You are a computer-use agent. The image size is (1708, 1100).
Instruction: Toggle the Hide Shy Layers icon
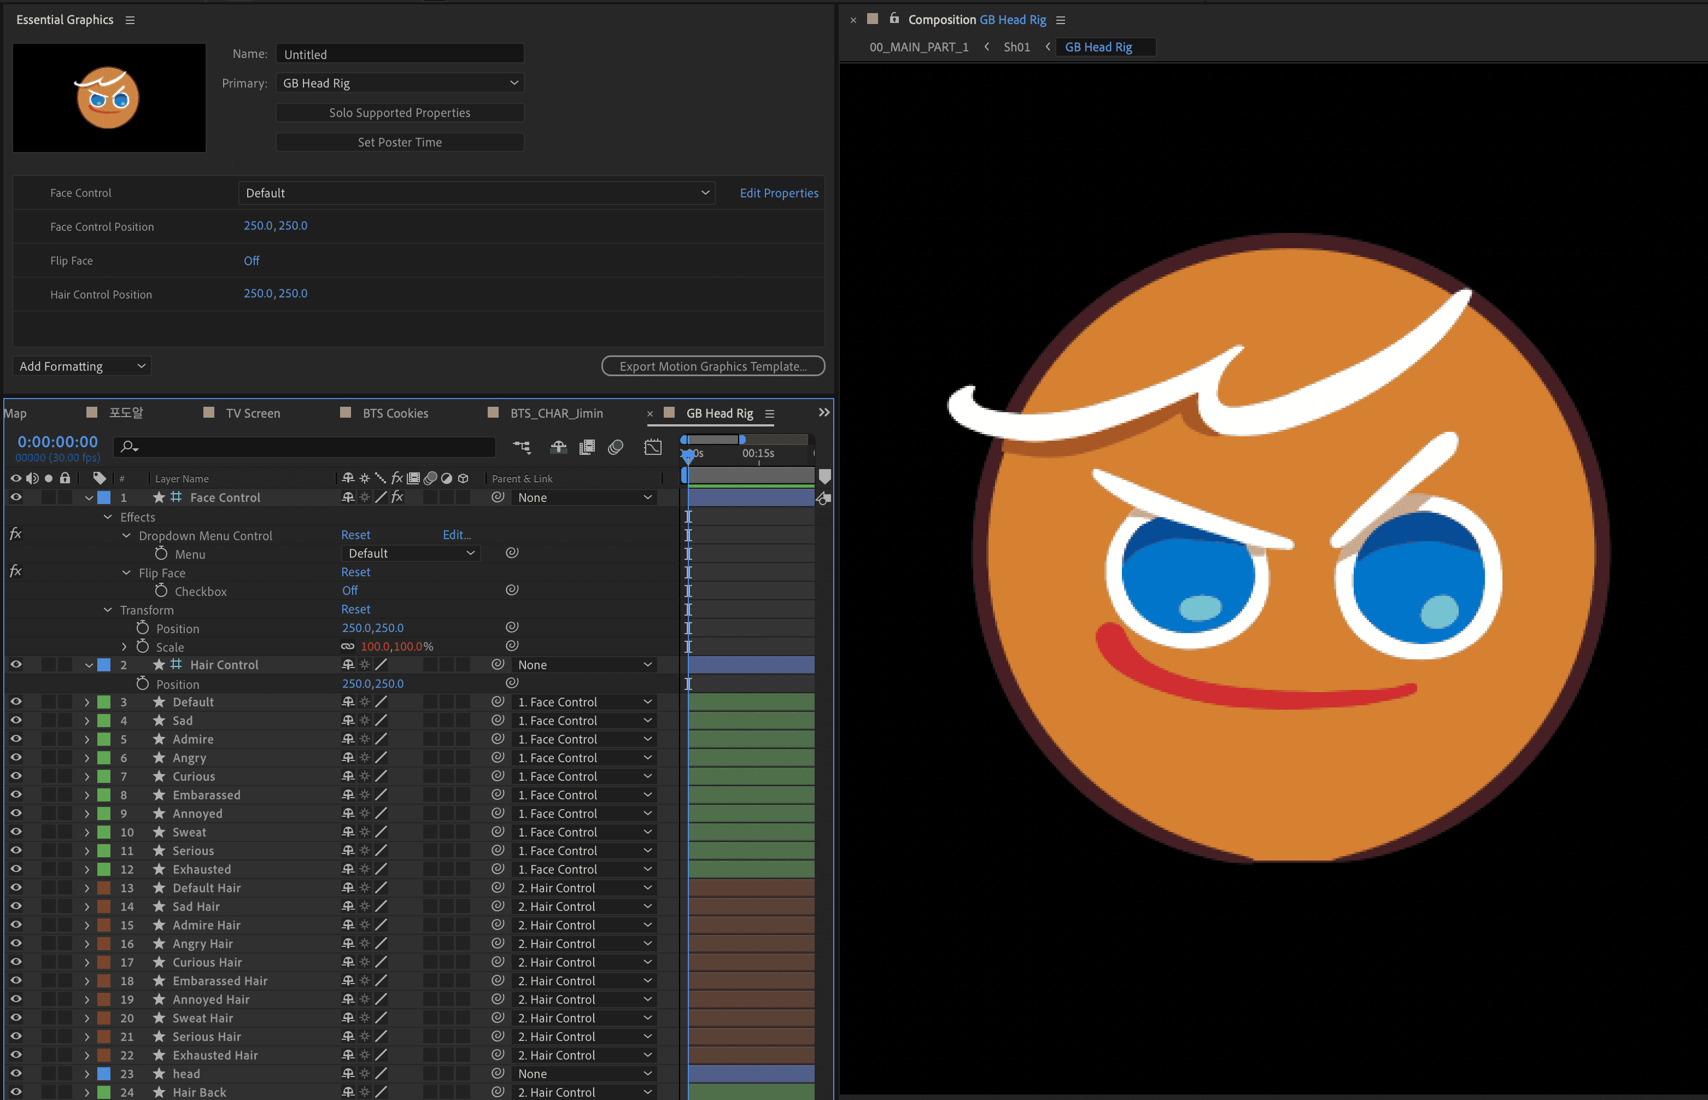click(x=559, y=447)
